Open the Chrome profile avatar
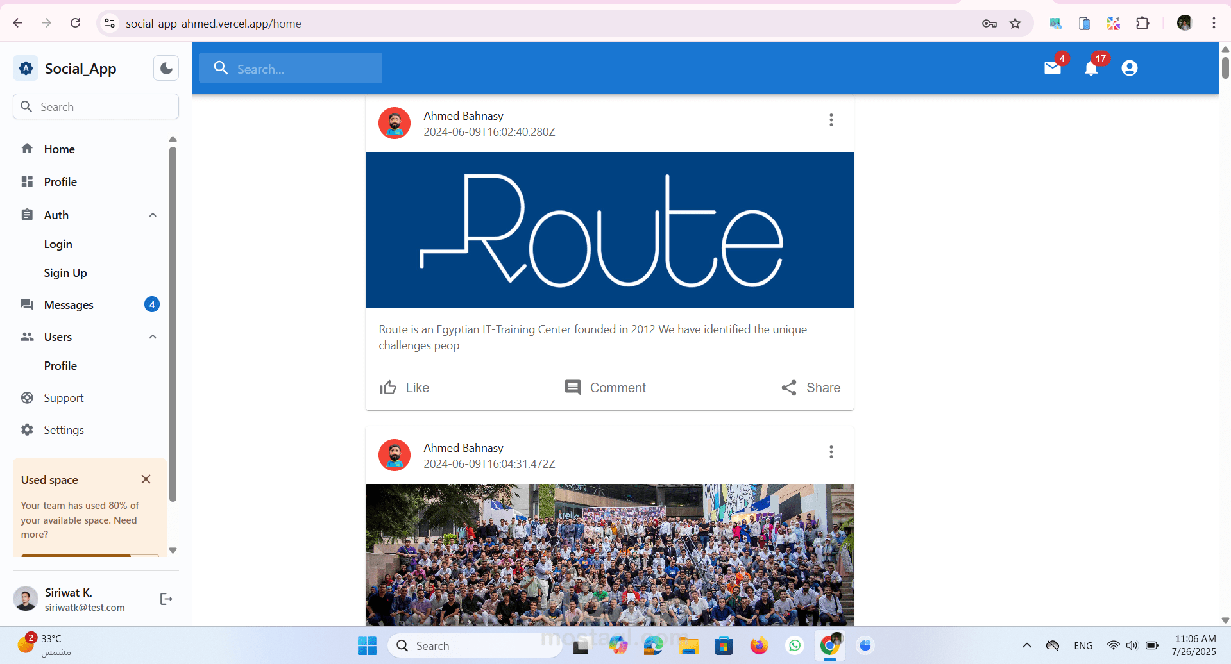 click(x=1184, y=23)
